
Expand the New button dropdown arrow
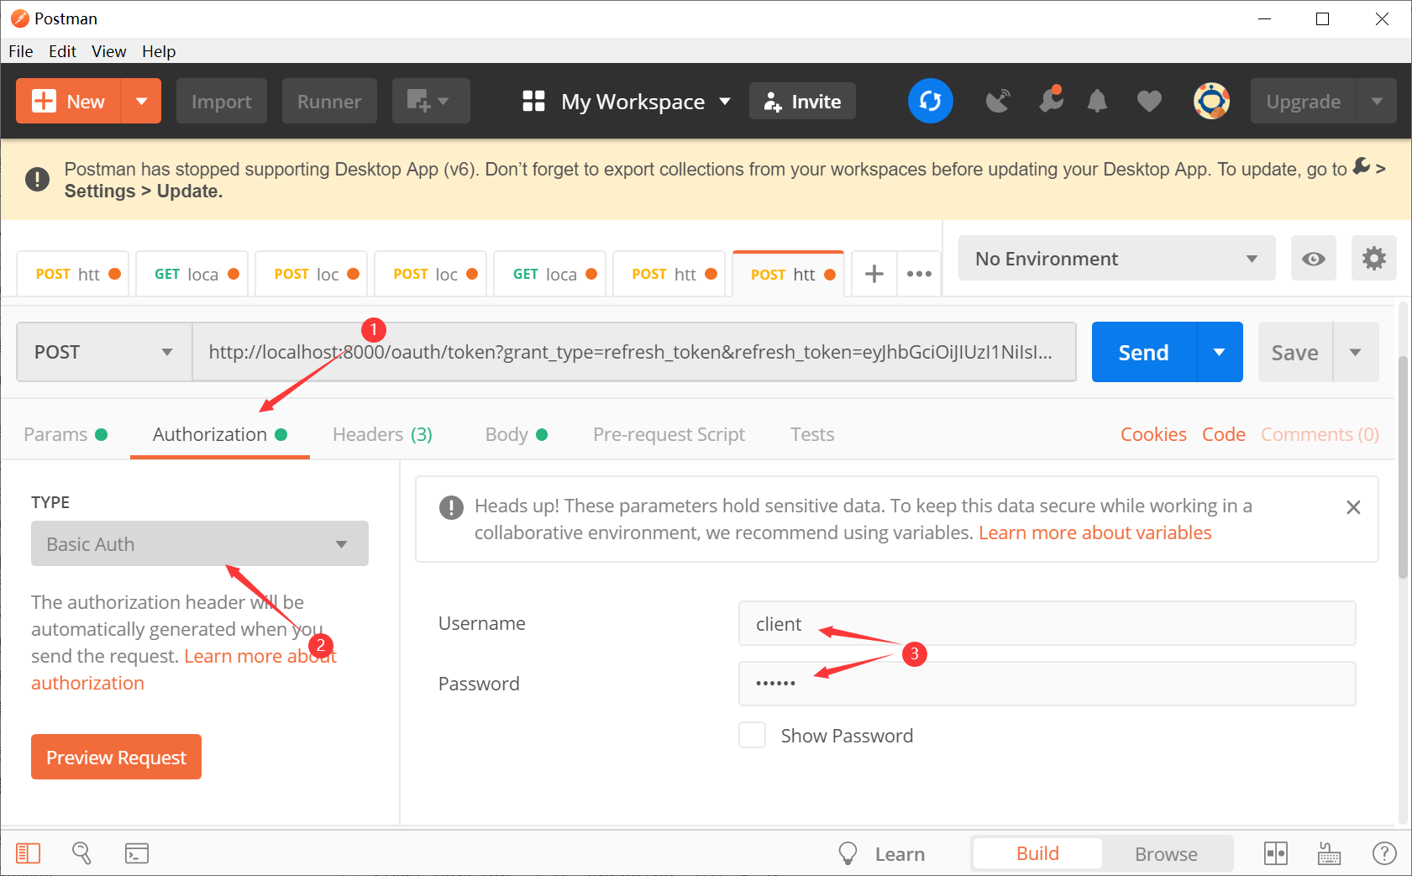coord(142,102)
